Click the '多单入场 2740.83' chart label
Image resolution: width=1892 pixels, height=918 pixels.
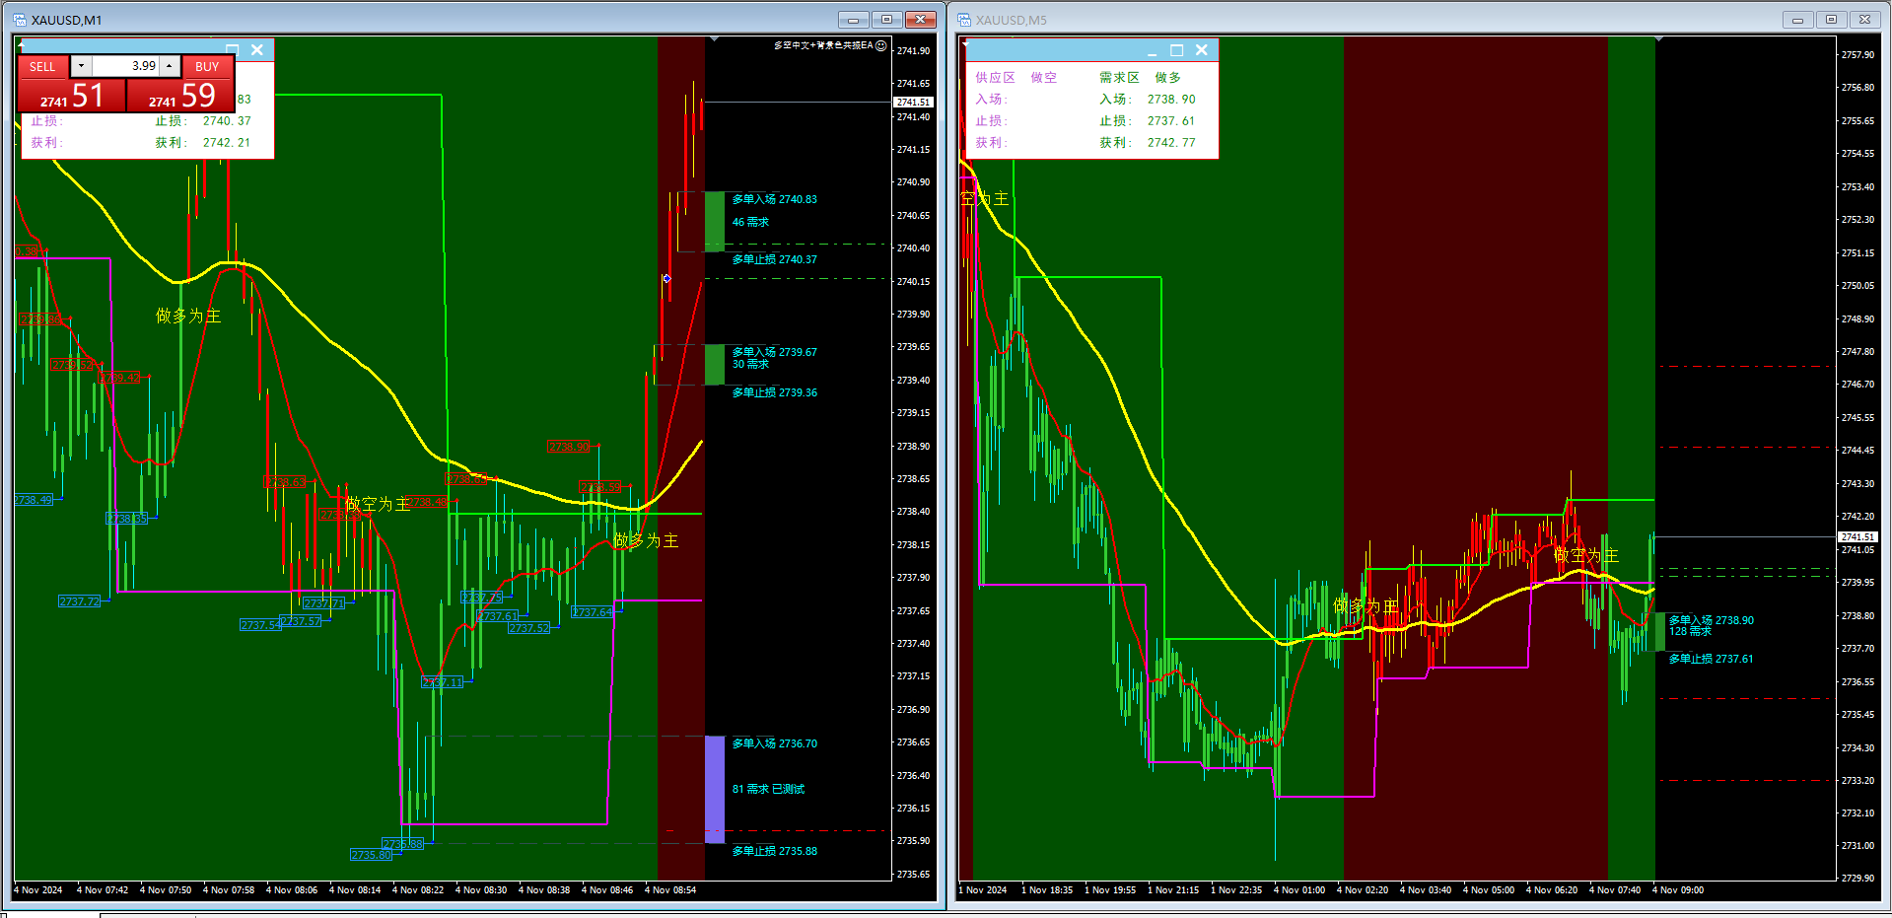tap(774, 199)
